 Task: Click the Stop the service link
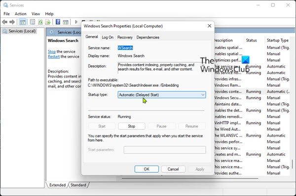click(x=52, y=51)
